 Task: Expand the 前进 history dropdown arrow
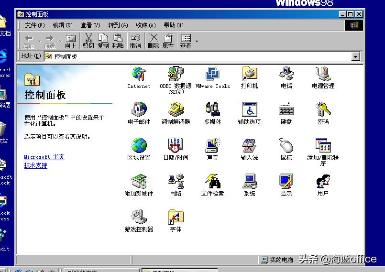(x=60, y=41)
